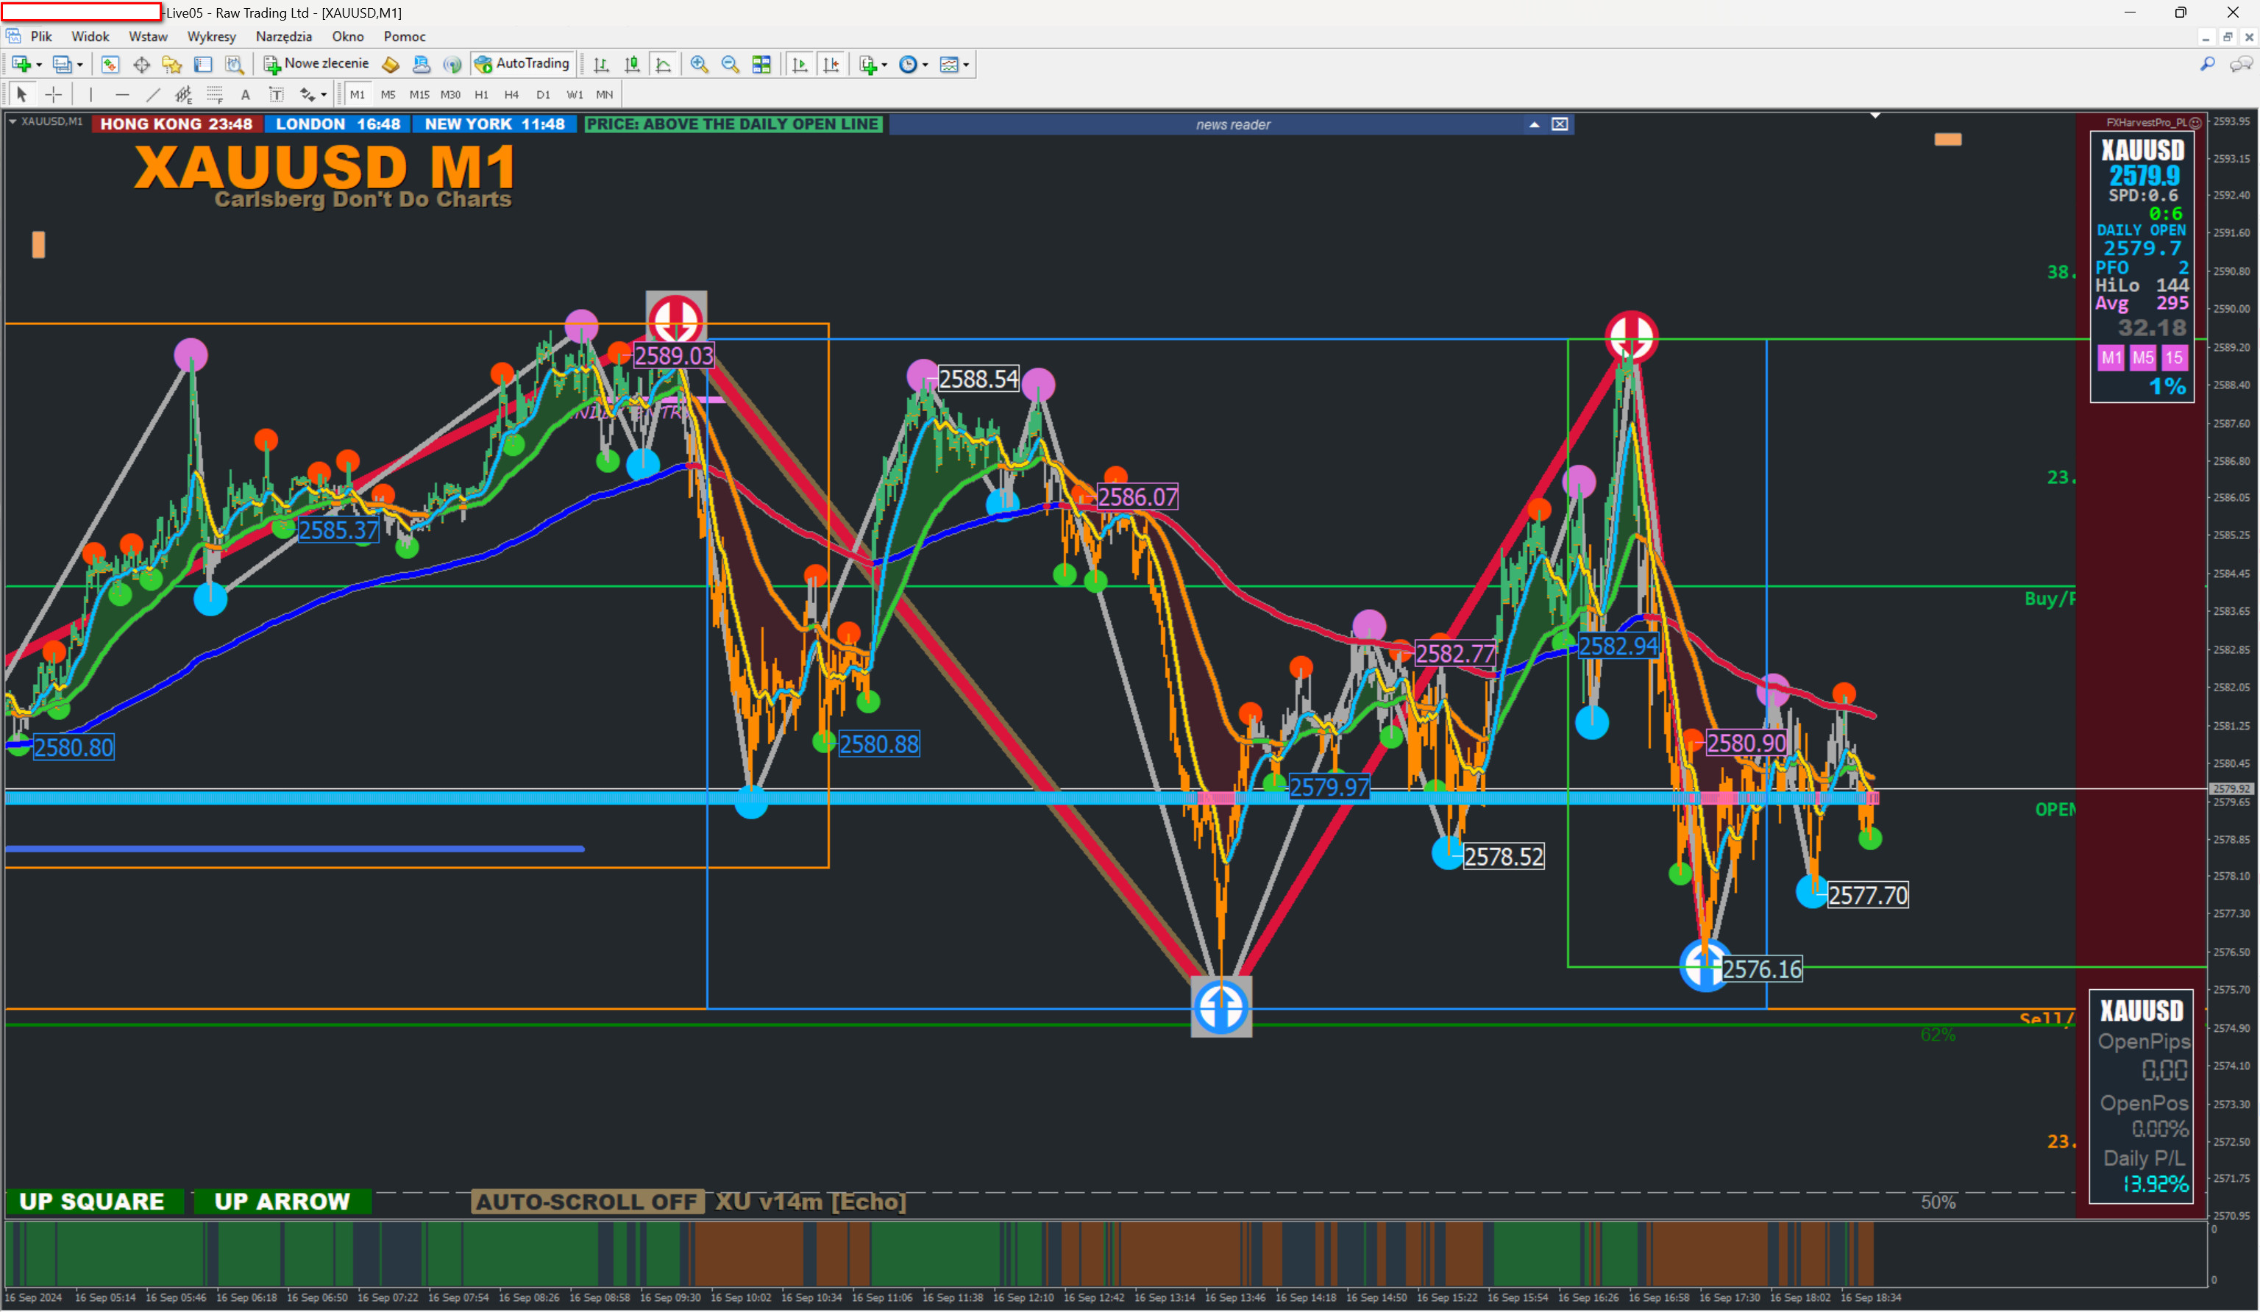The image size is (2260, 1312).
Task: Select the Crosshair cursor tool
Action: tap(54, 95)
